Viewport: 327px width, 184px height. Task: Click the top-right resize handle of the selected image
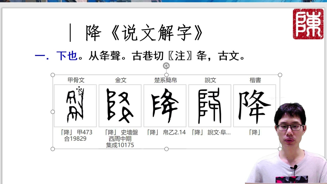[280, 75]
